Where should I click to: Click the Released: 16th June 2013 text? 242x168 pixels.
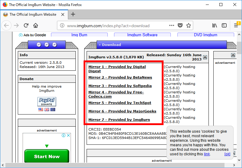pos(42,67)
